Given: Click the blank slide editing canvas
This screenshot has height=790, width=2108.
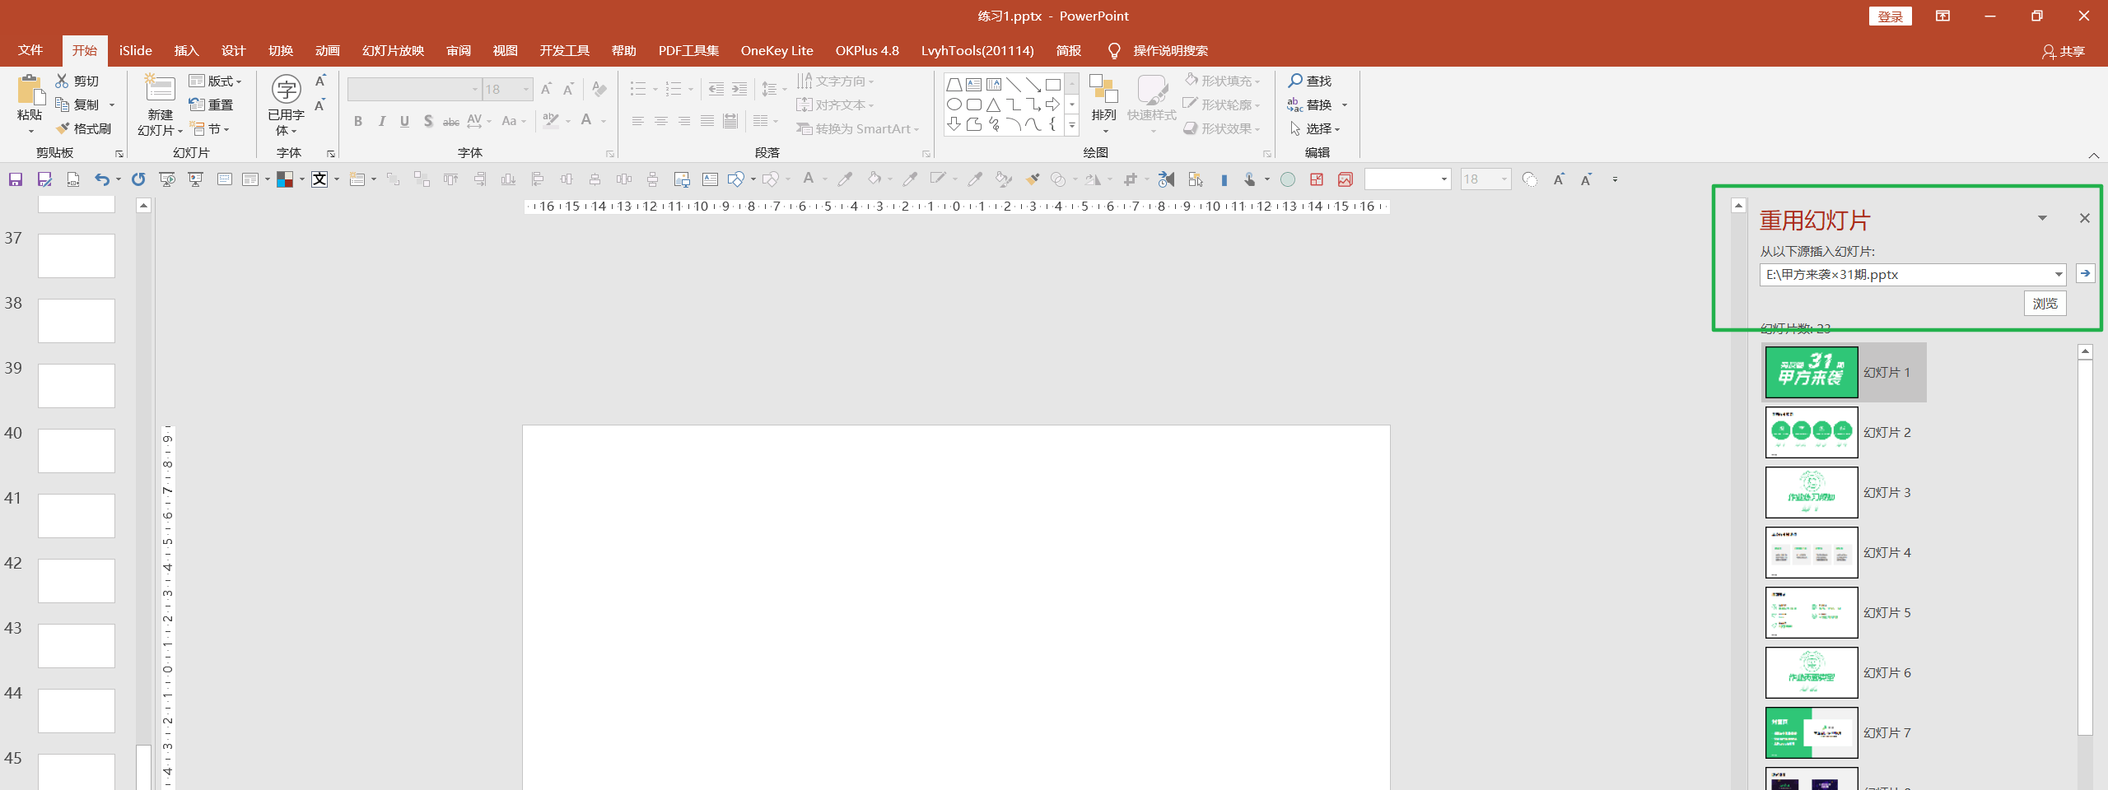Looking at the screenshot, I should pyautogui.click(x=956, y=607).
